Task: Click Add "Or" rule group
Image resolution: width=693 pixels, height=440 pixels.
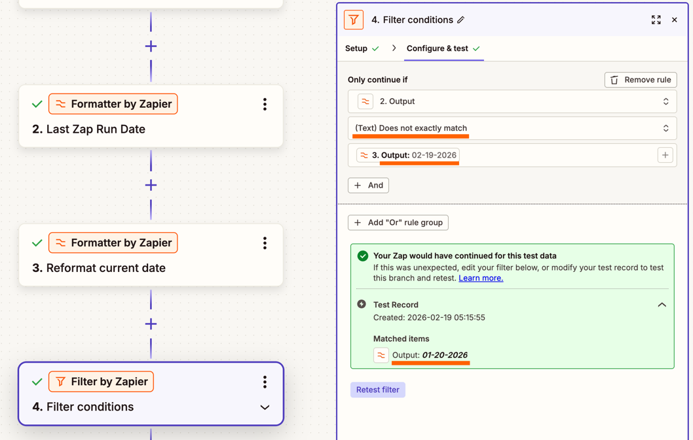Action: click(x=398, y=223)
